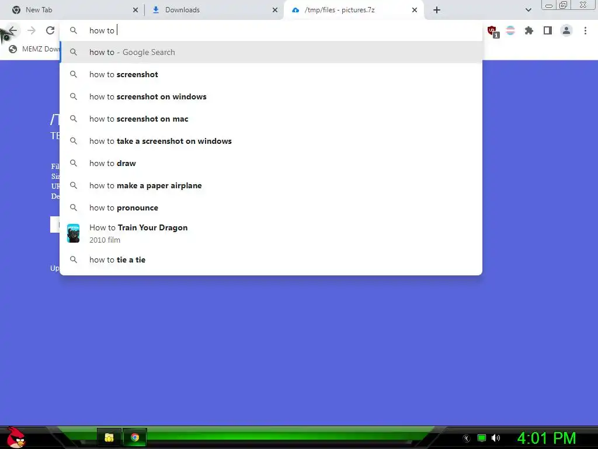The image size is (598, 449).
Task: Click the green monitor network tray icon
Action: pos(482,438)
